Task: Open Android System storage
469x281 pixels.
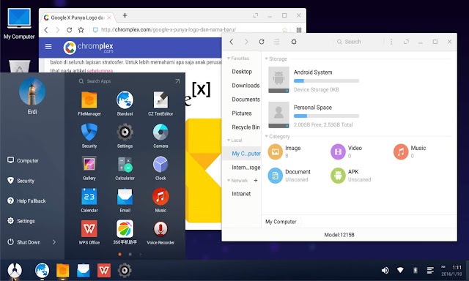Action: coord(314,80)
